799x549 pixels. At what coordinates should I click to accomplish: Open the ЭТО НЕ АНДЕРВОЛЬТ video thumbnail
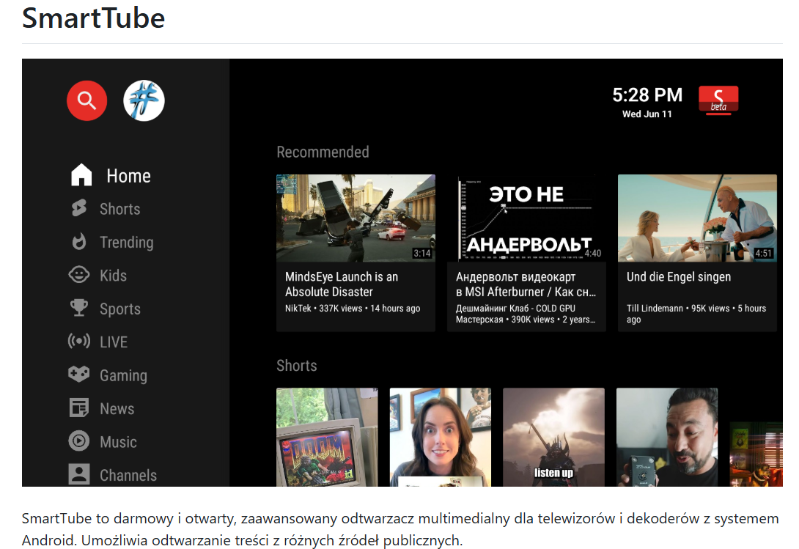(x=526, y=218)
